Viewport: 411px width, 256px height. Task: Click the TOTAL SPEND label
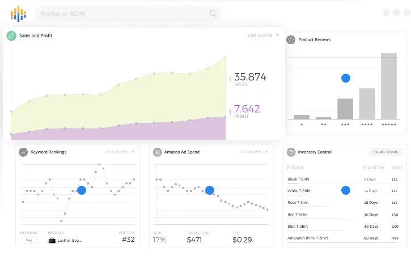coord(198,233)
